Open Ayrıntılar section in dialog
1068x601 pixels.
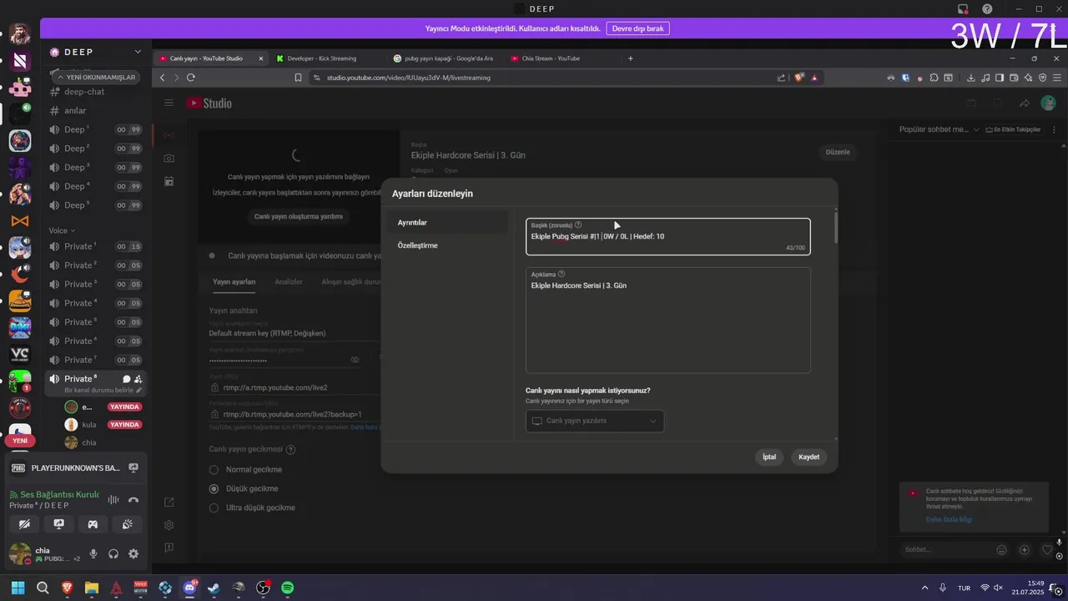[448, 223]
